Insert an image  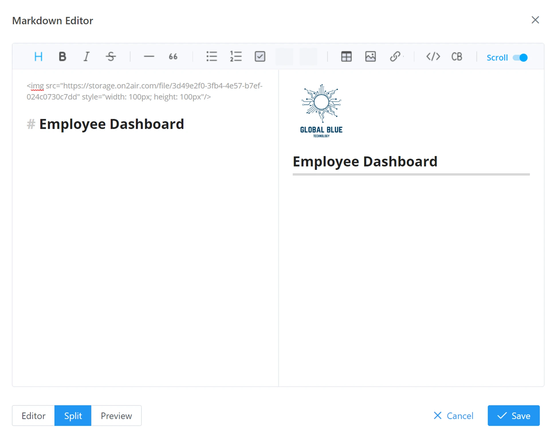(370, 56)
